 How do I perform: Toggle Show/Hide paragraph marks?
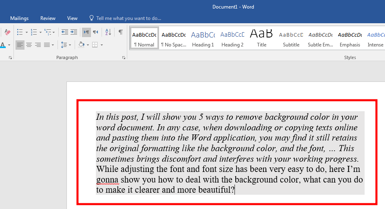(121, 32)
